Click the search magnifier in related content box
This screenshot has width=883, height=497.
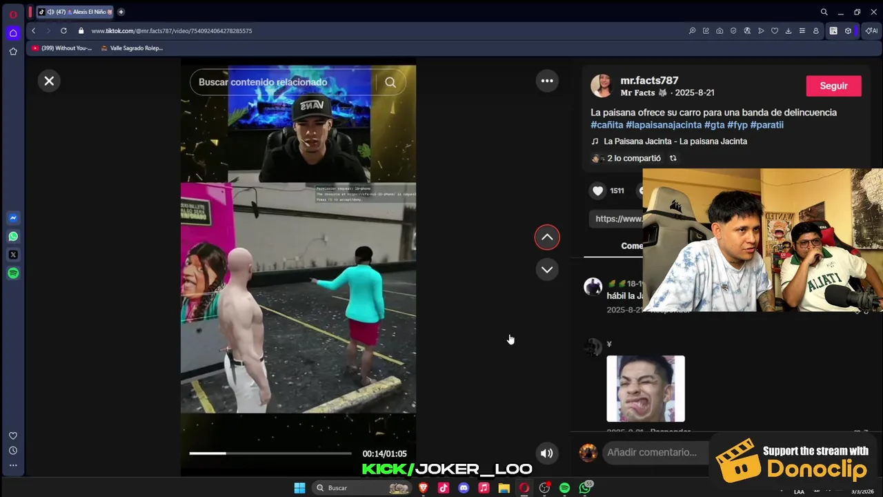coord(390,82)
